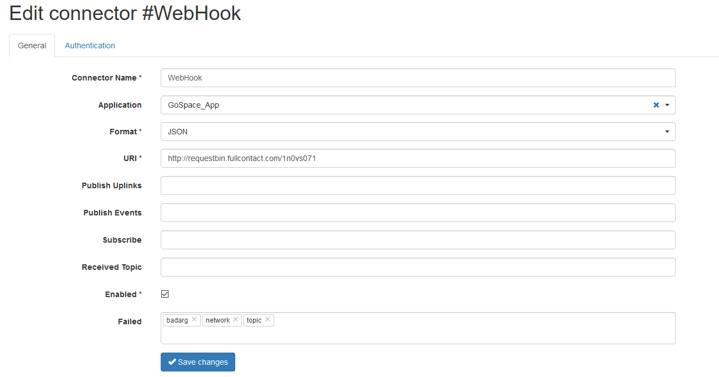Remove the "network" tag from Failed

[235, 319]
